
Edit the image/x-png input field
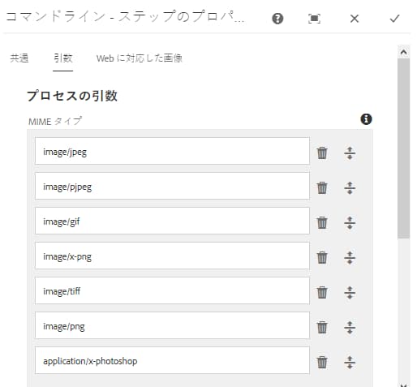(172, 256)
